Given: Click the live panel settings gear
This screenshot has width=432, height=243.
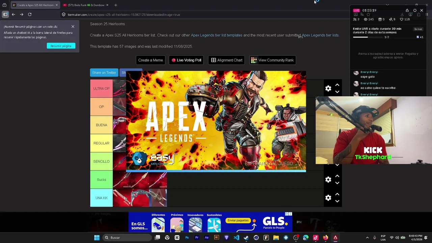Looking at the screenshot, I should (x=415, y=10).
